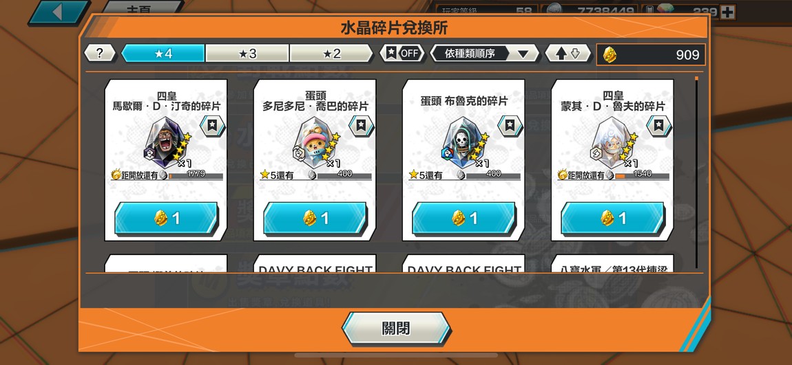Click the vertical scrollbar of fragment list
The width and height of the screenshot is (792, 365).
(x=696, y=171)
